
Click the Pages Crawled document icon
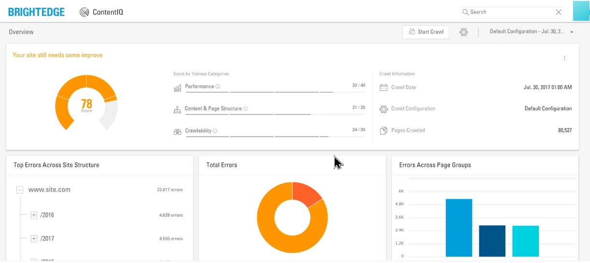(384, 130)
